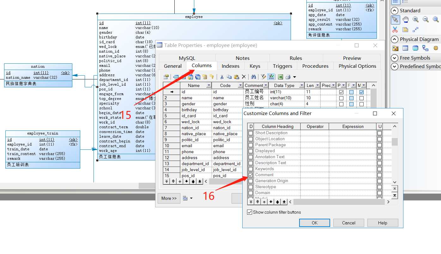Click the binoculars Find Row icon
Viewport: 441px width, 254px height.
pyautogui.click(x=253, y=77)
